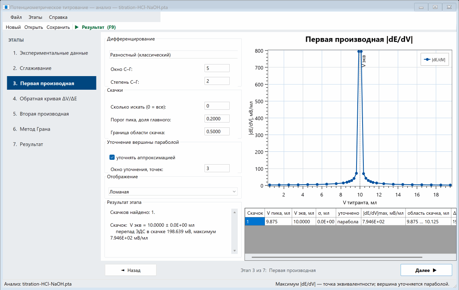Click the V пика cell 9.875
This screenshot has height=290, width=459.
coord(279,222)
